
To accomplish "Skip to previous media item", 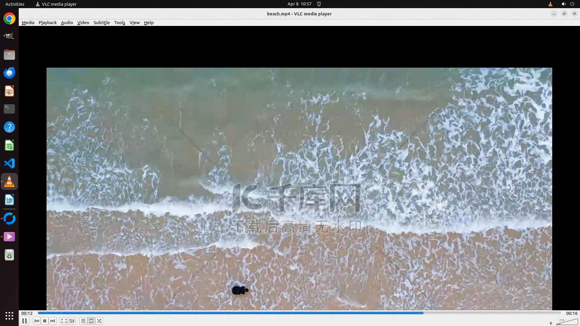I will tap(37, 321).
